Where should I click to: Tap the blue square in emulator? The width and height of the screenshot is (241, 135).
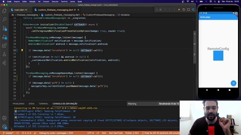218,56
